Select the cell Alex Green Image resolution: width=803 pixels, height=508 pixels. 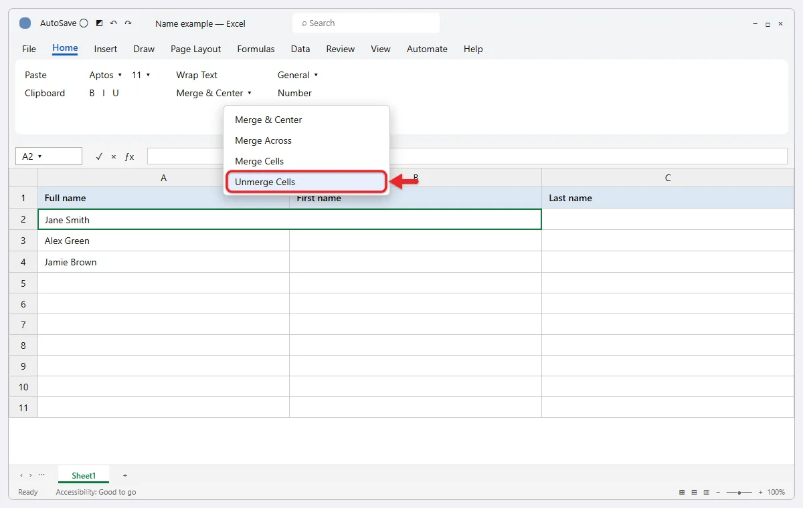pos(163,241)
